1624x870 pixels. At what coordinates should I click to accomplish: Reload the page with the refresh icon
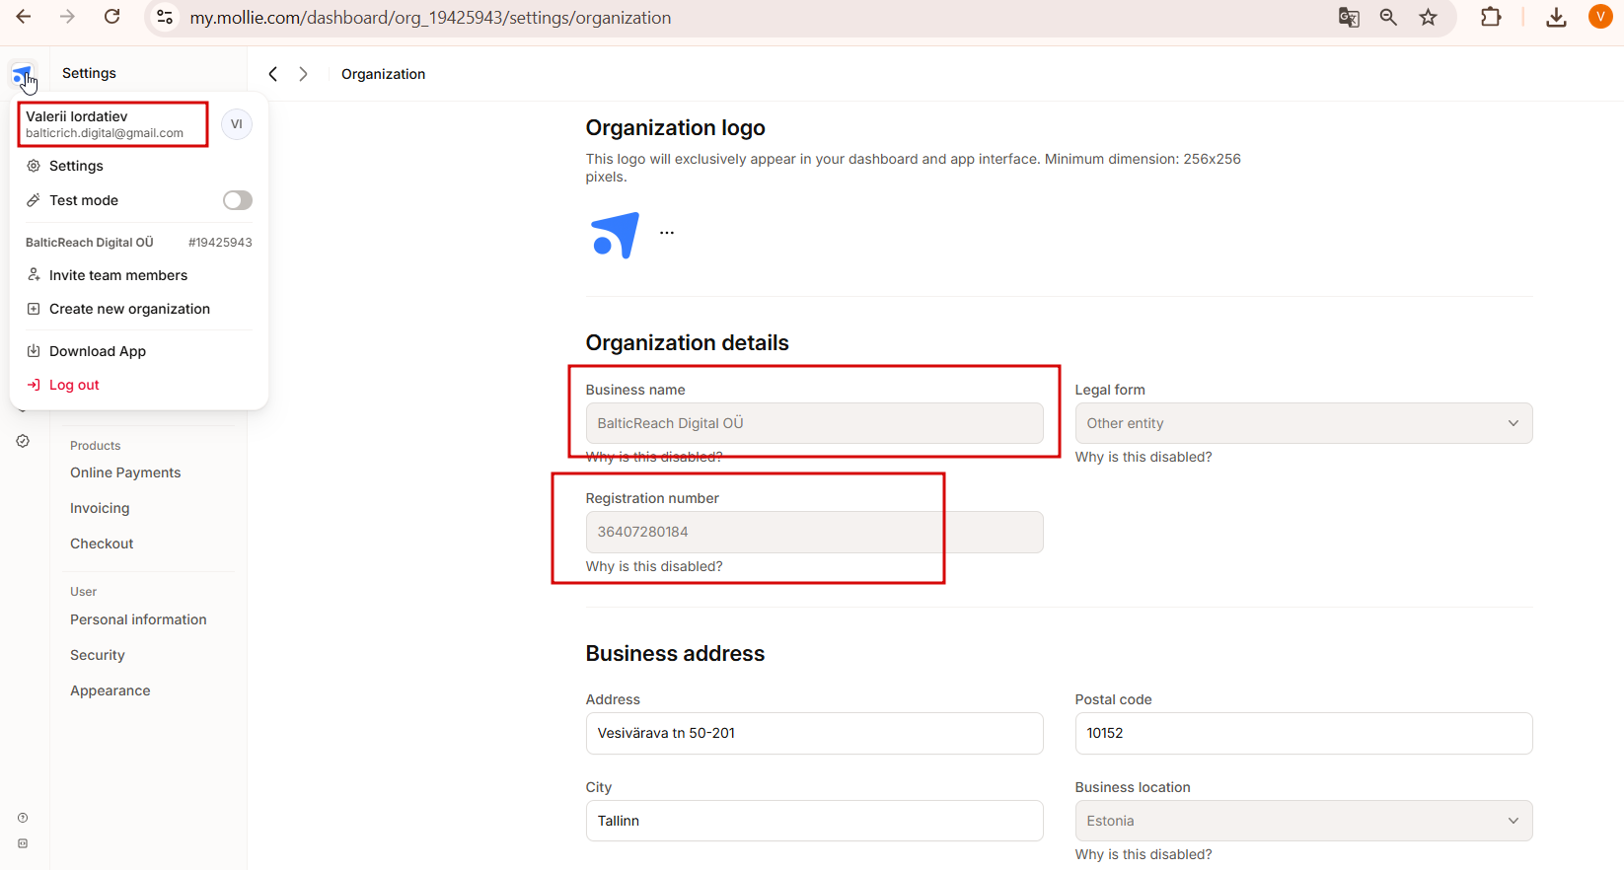click(112, 17)
